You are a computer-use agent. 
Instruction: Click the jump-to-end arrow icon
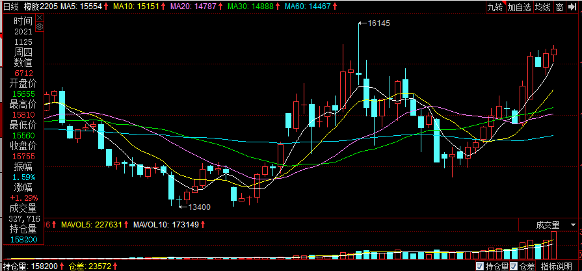(572, 7)
